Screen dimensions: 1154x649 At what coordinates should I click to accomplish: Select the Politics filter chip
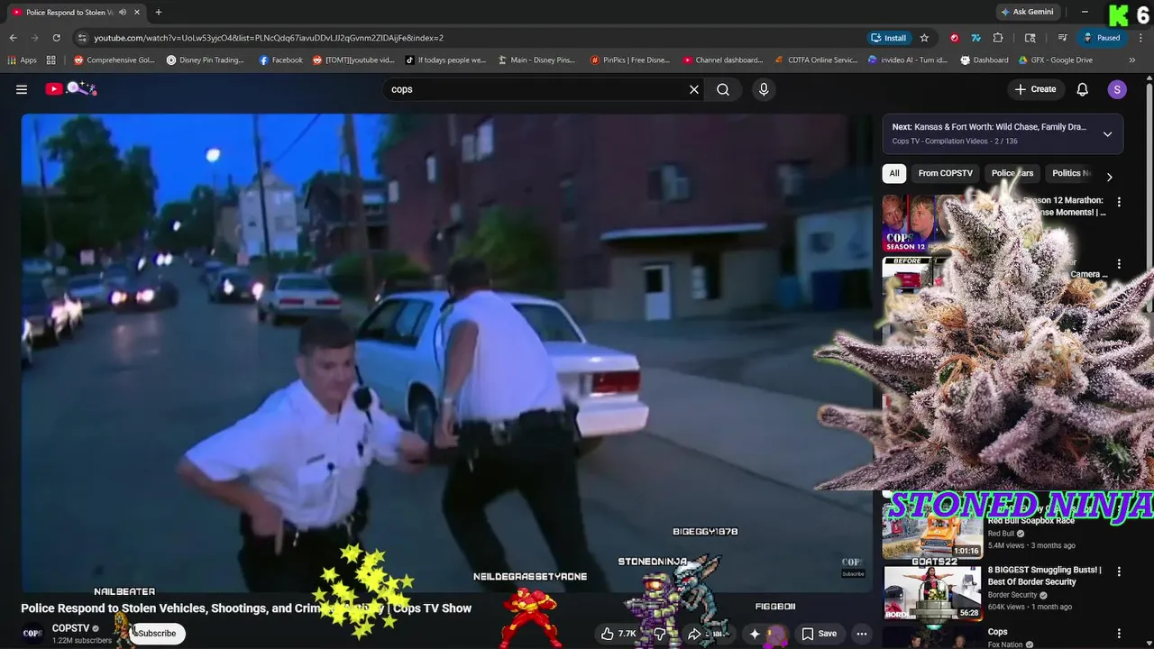click(x=1070, y=173)
